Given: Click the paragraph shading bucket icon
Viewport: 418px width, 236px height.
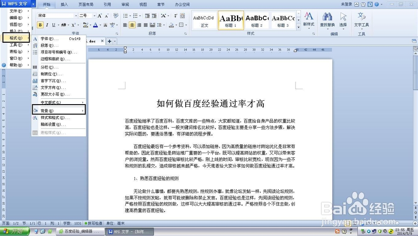Looking at the screenshot, I should point(171,25).
